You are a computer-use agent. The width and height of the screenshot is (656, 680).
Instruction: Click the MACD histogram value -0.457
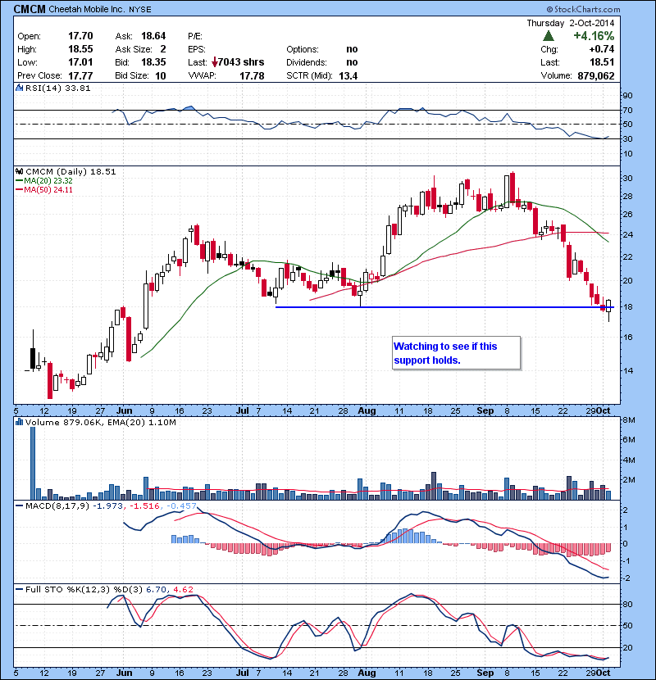click(x=182, y=505)
